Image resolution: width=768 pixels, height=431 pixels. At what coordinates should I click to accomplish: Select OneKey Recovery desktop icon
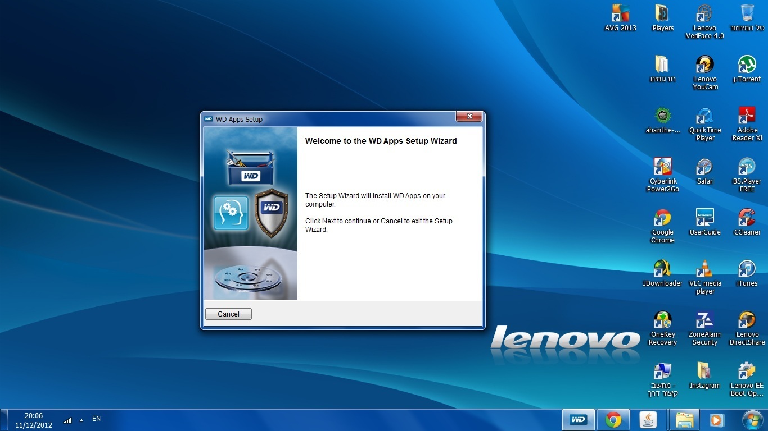663,328
